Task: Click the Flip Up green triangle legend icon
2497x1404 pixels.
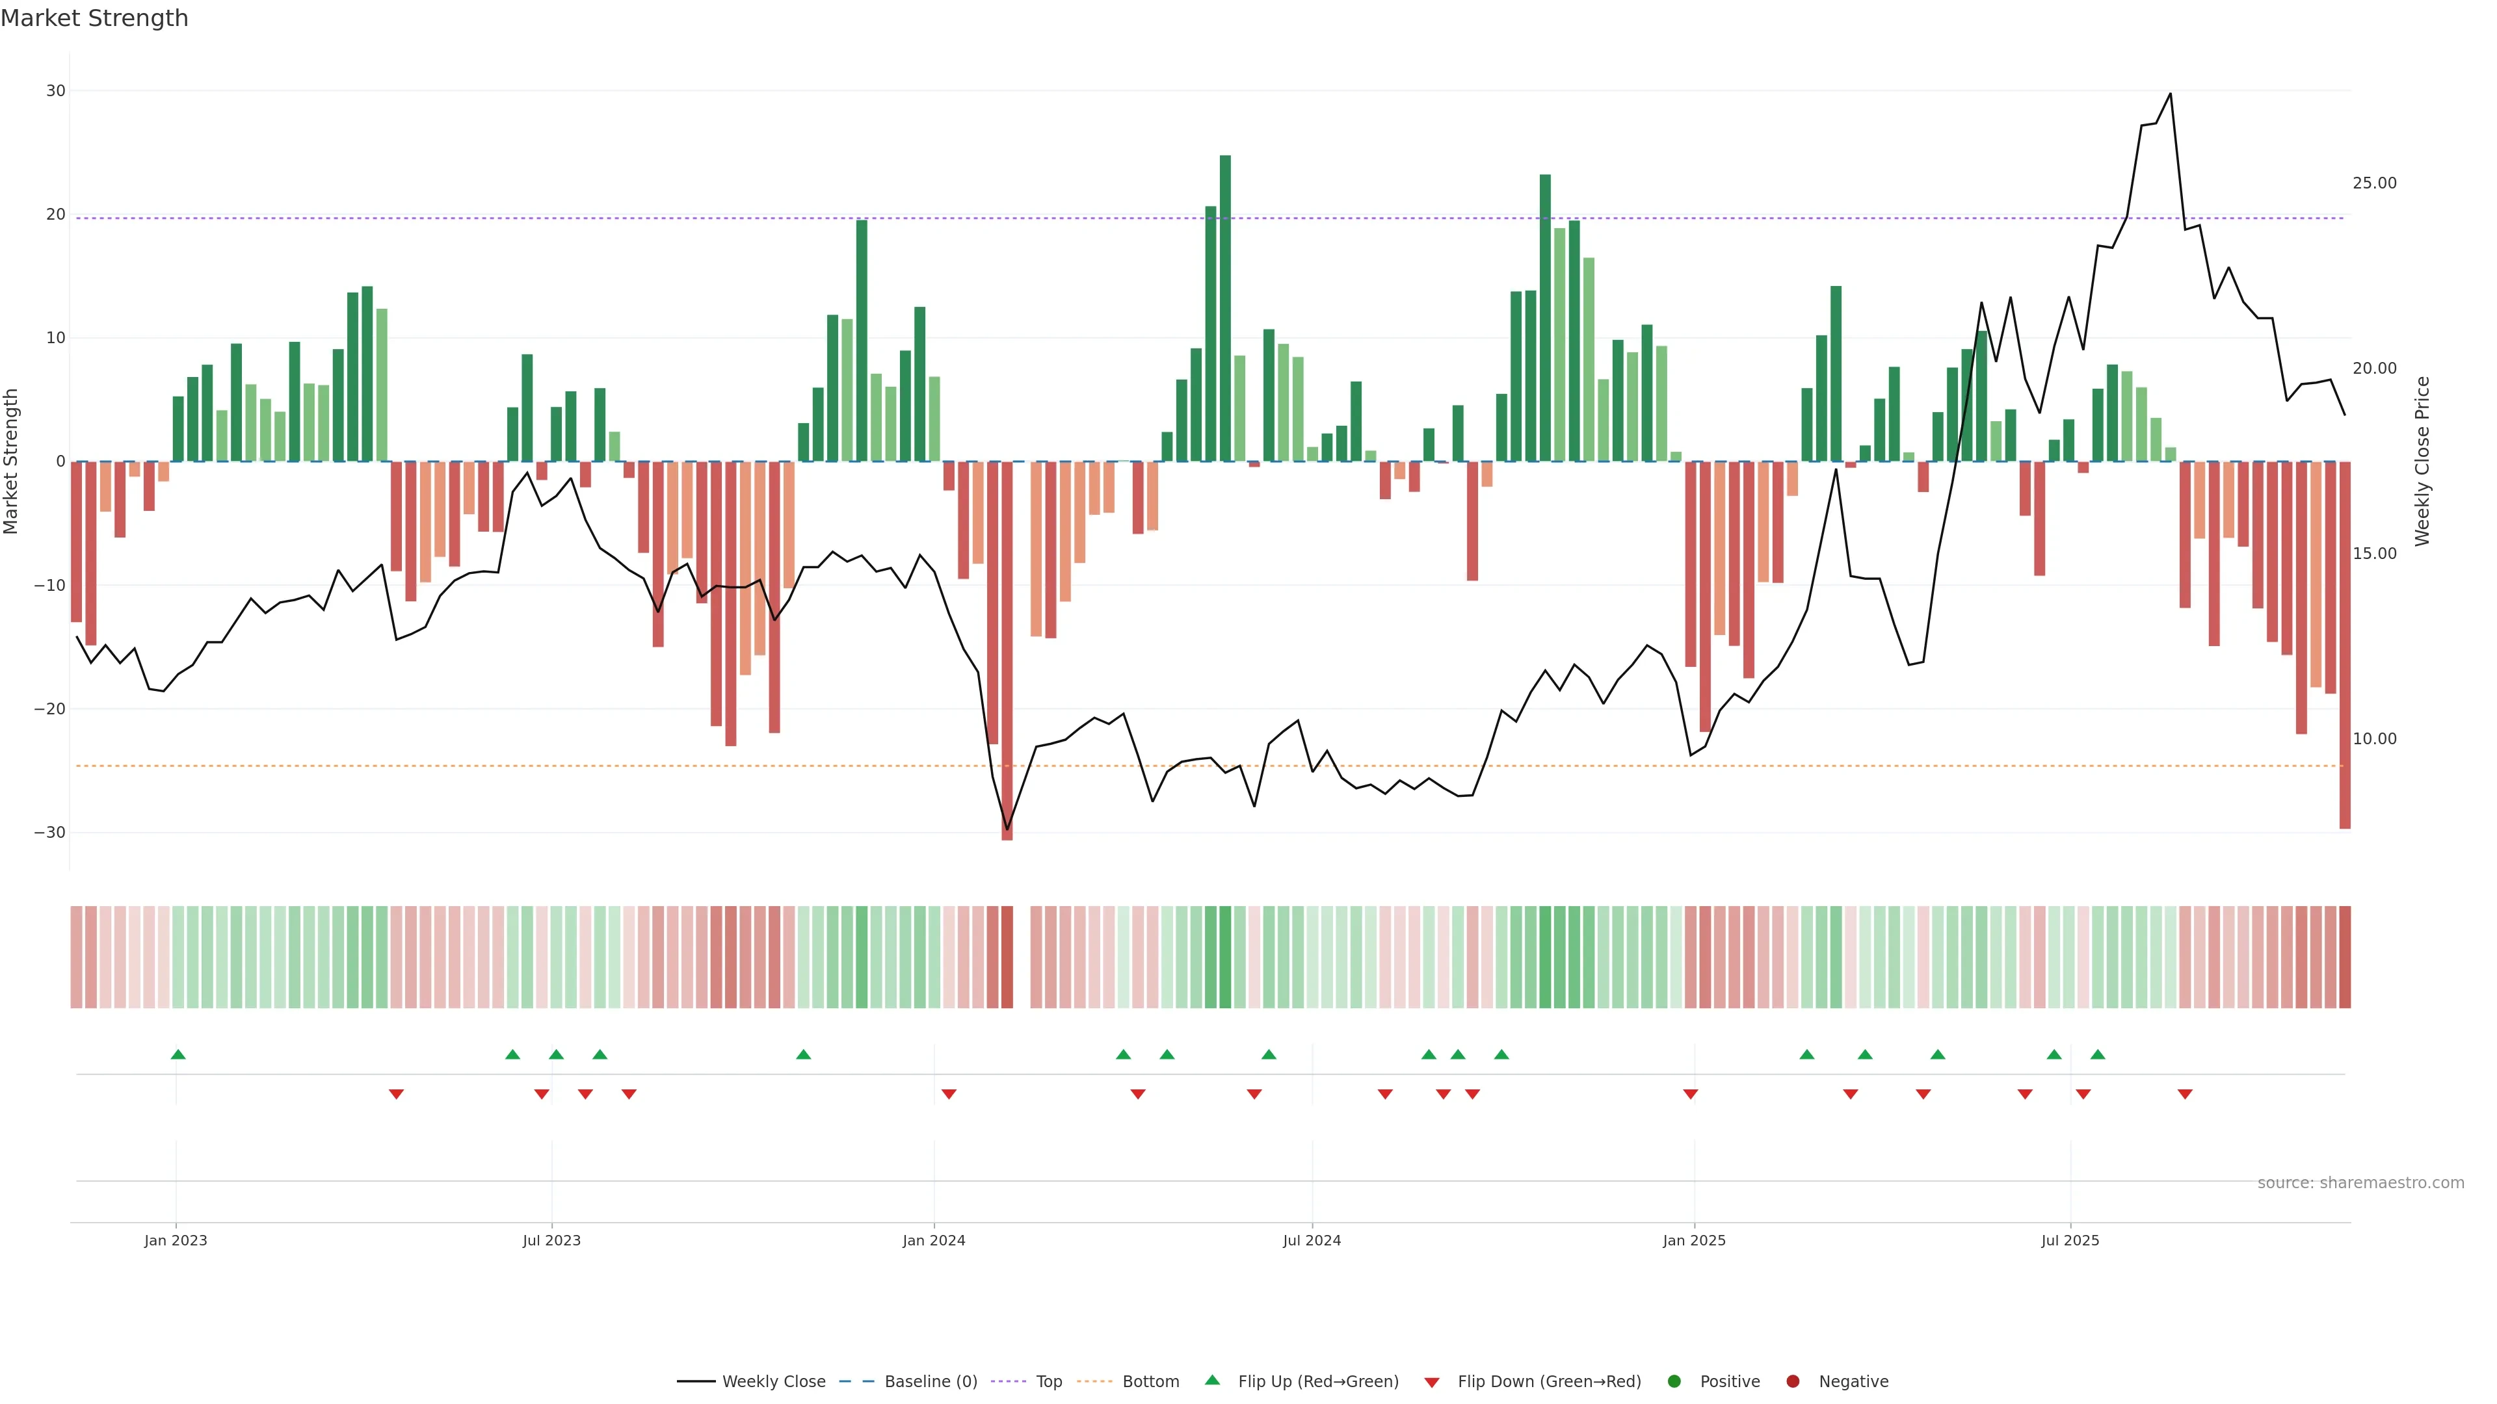Action: [1211, 1380]
